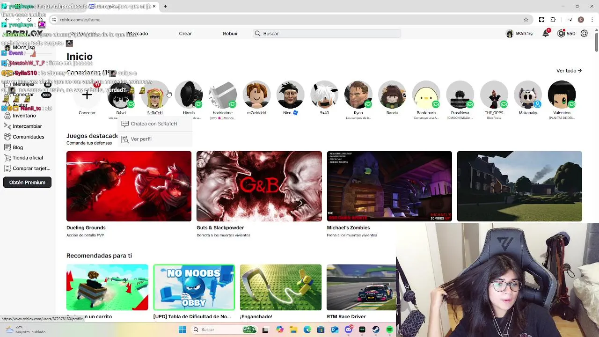Open the Robux balance showing 550
Screen dimensions: 599x337
coord(566,33)
